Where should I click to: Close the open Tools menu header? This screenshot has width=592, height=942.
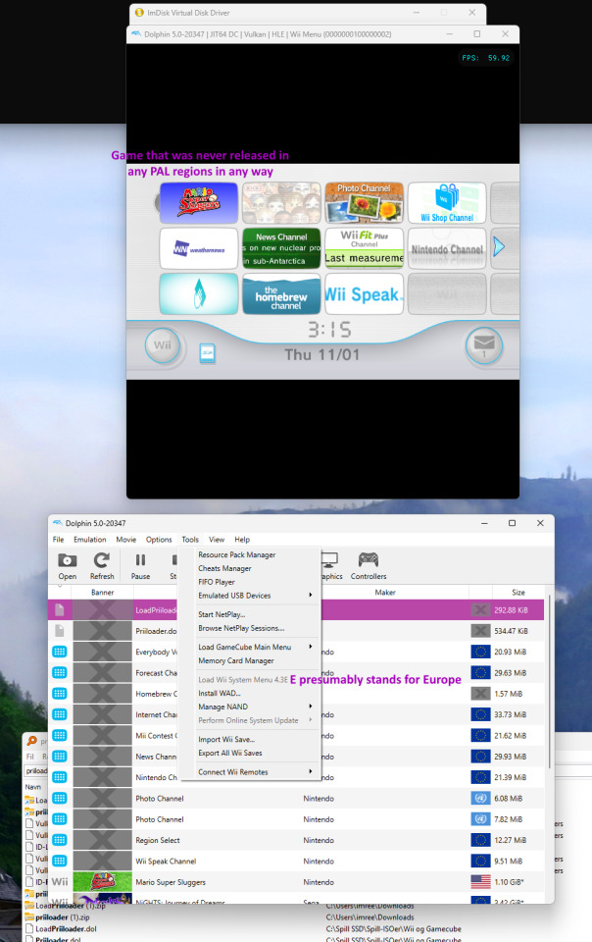[x=190, y=540]
